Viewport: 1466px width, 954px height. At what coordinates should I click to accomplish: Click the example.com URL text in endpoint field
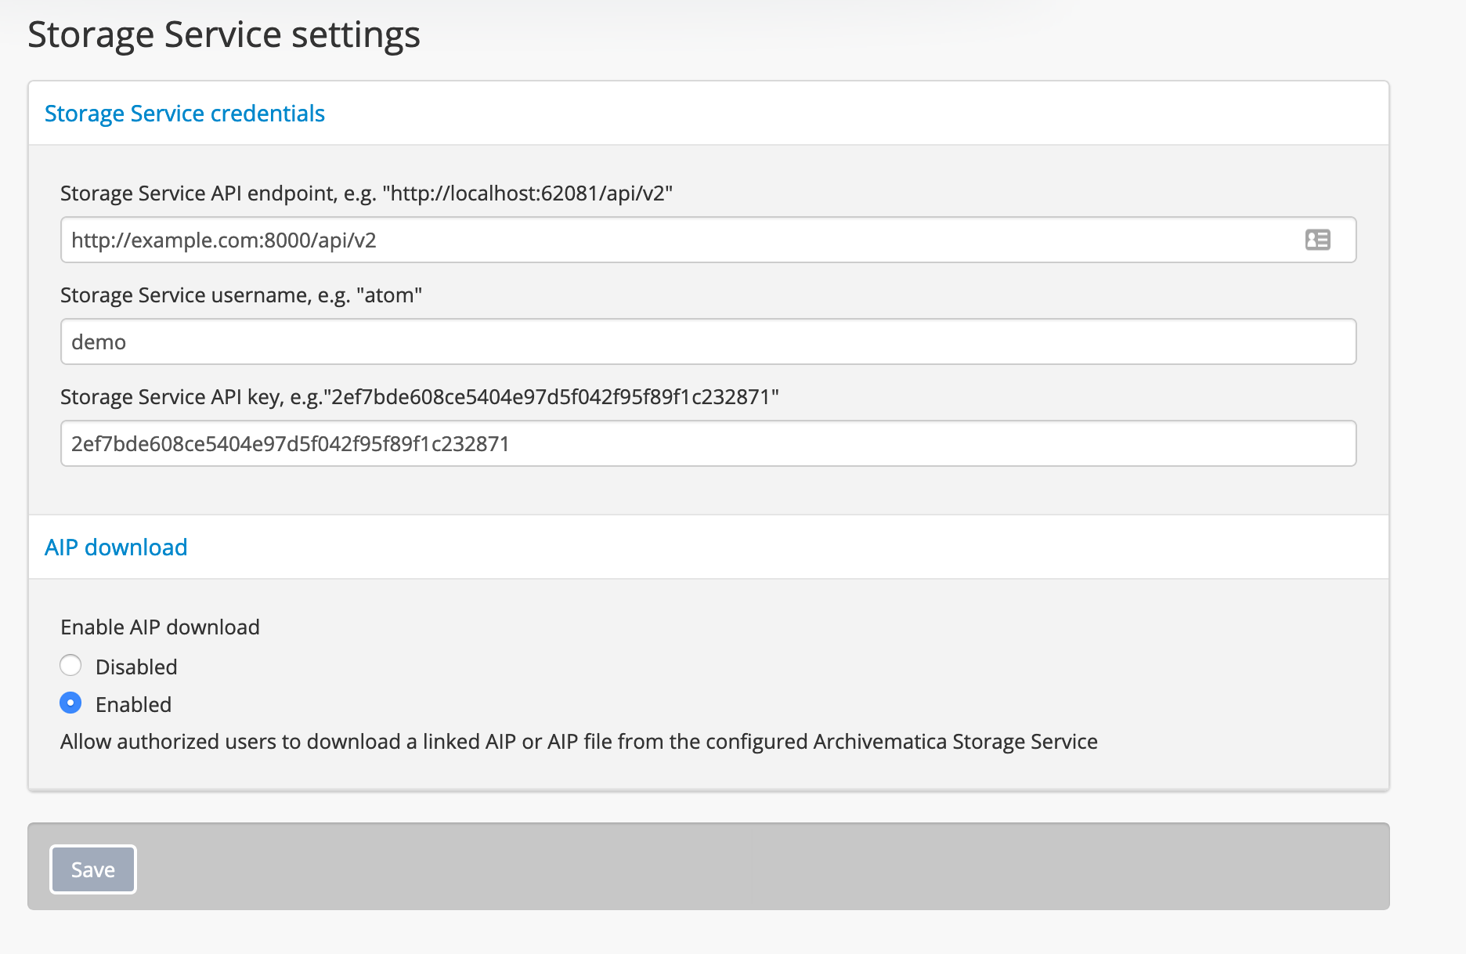tap(224, 240)
